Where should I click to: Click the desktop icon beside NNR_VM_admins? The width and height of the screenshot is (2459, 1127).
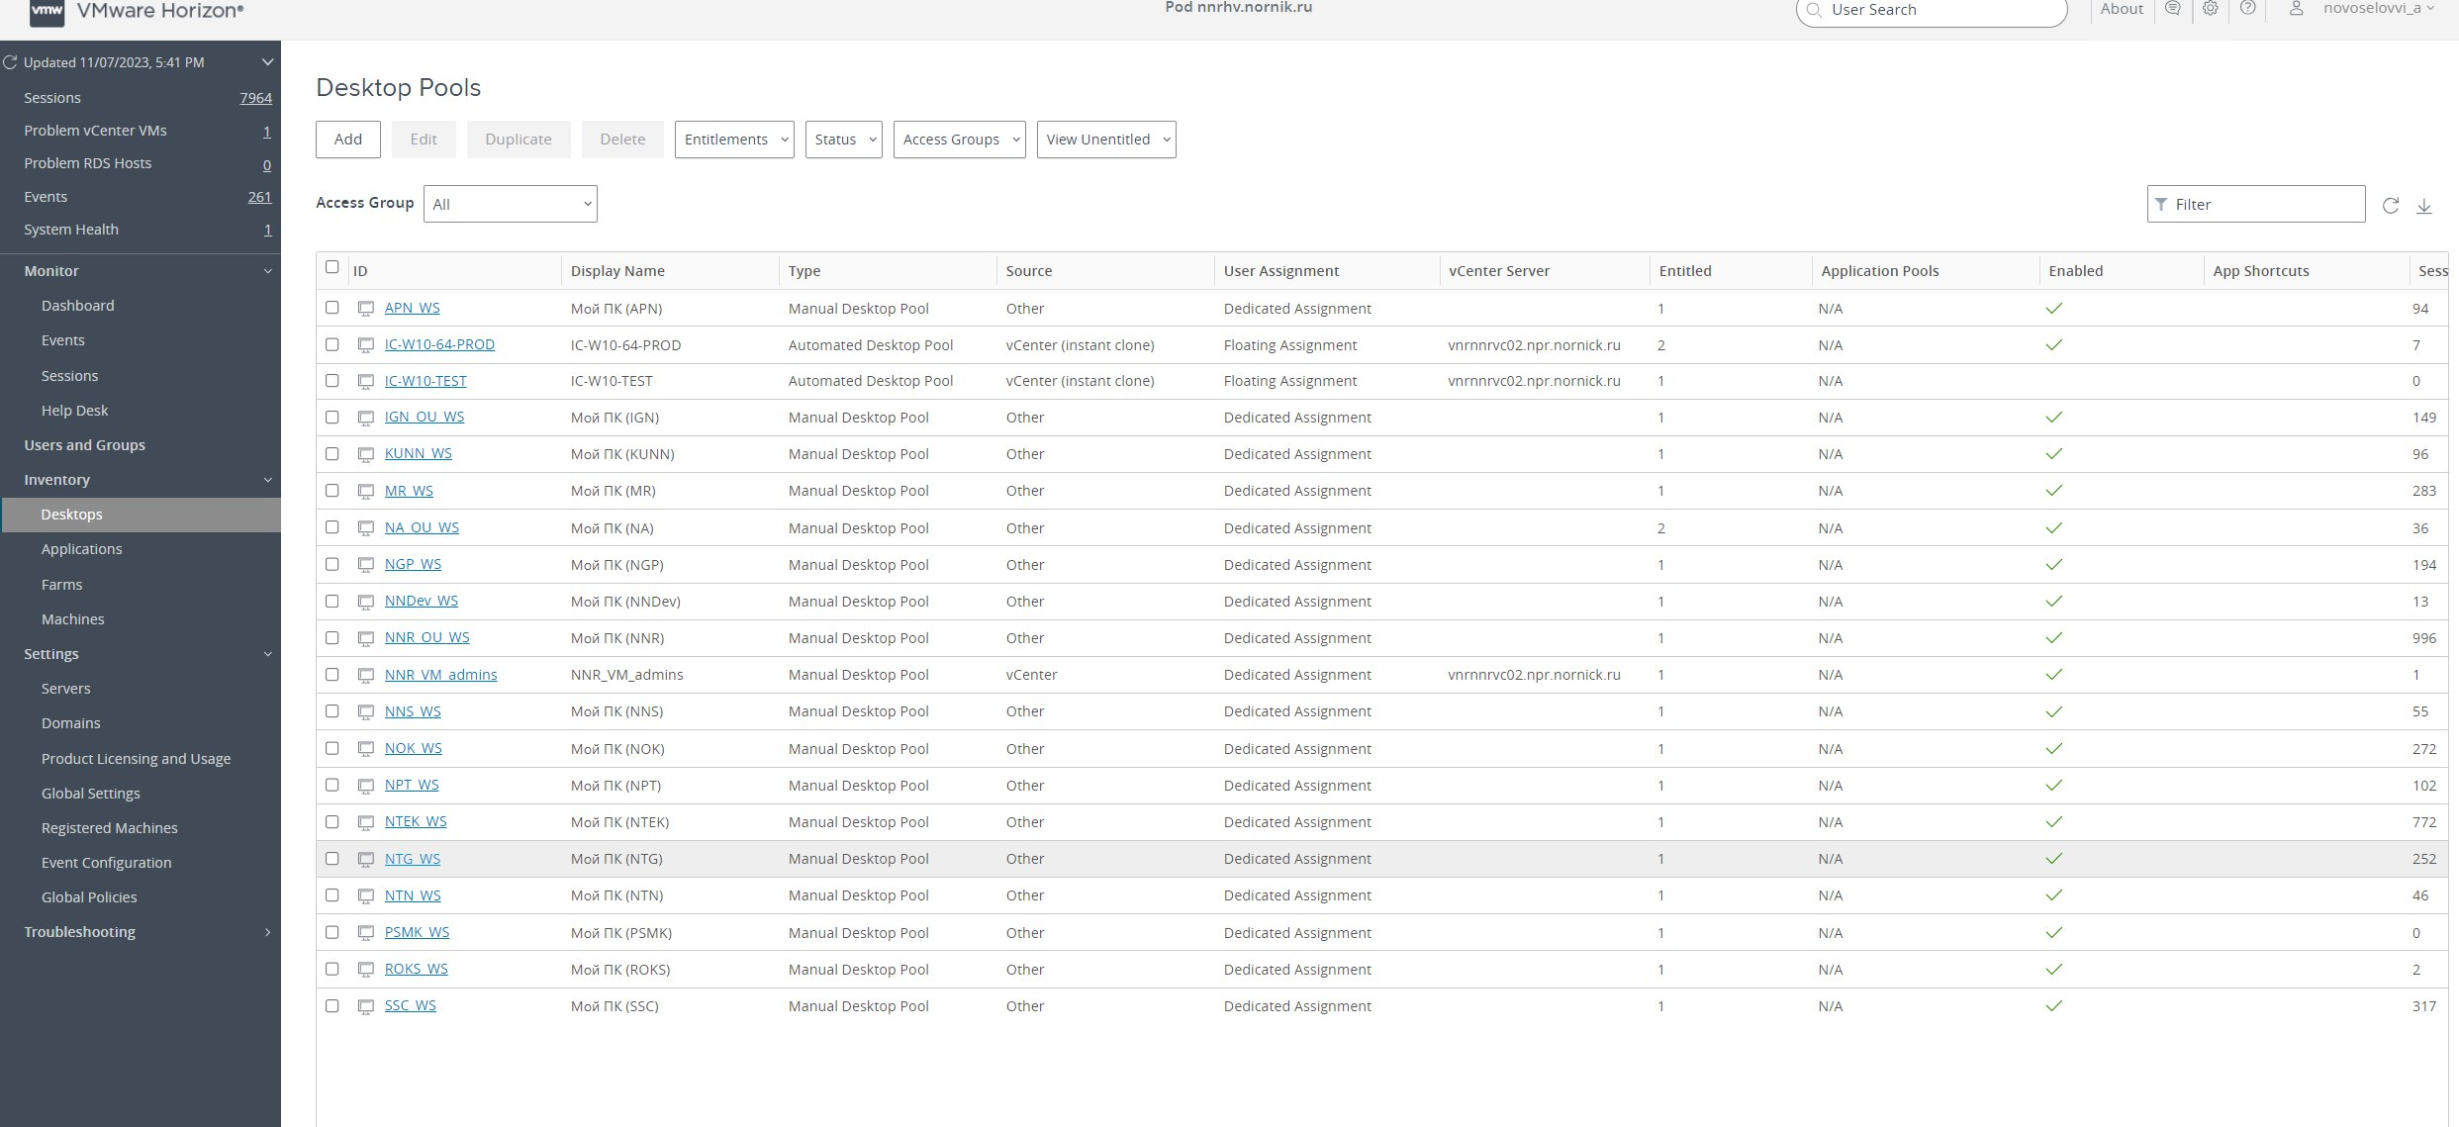[365, 675]
